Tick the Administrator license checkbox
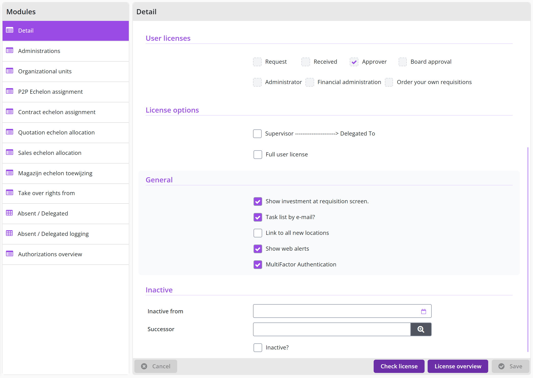This screenshot has width=533, height=378. click(x=257, y=82)
